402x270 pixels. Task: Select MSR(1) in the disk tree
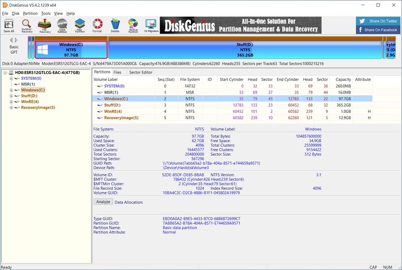pyautogui.click(x=28, y=84)
